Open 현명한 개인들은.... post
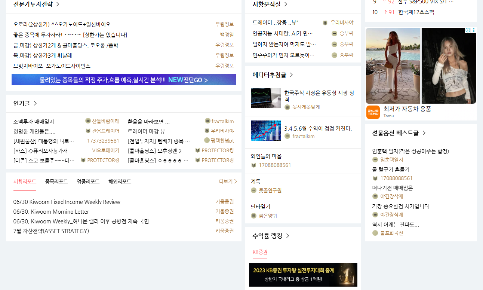The width and height of the screenshot is (483, 290). (x=34, y=131)
